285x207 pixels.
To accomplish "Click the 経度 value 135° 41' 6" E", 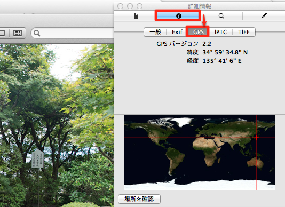I will [x=222, y=61].
